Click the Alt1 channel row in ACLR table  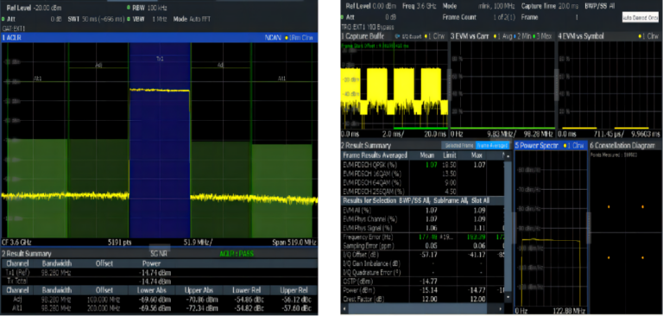[160, 307]
